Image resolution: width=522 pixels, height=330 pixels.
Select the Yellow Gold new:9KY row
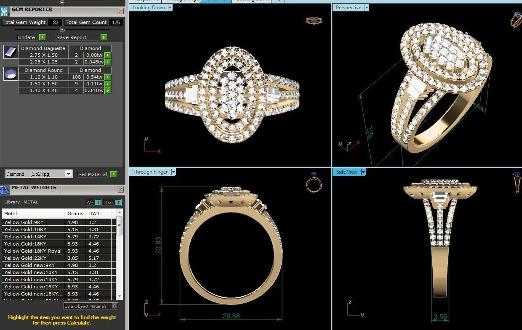(59, 265)
